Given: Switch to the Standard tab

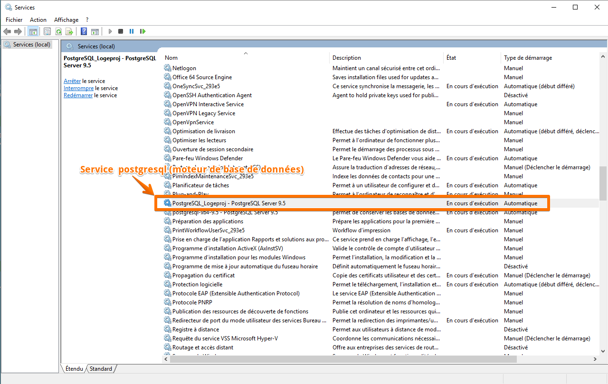Looking at the screenshot, I should [x=101, y=369].
